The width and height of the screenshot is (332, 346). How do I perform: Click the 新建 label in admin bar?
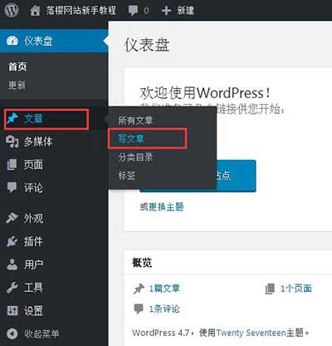click(185, 11)
